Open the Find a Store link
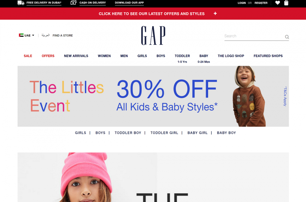The width and height of the screenshot is (306, 202). click(63, 35)
